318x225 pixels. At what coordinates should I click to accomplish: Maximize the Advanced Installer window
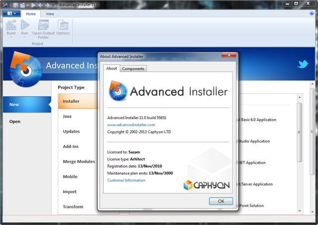point(296,3)
